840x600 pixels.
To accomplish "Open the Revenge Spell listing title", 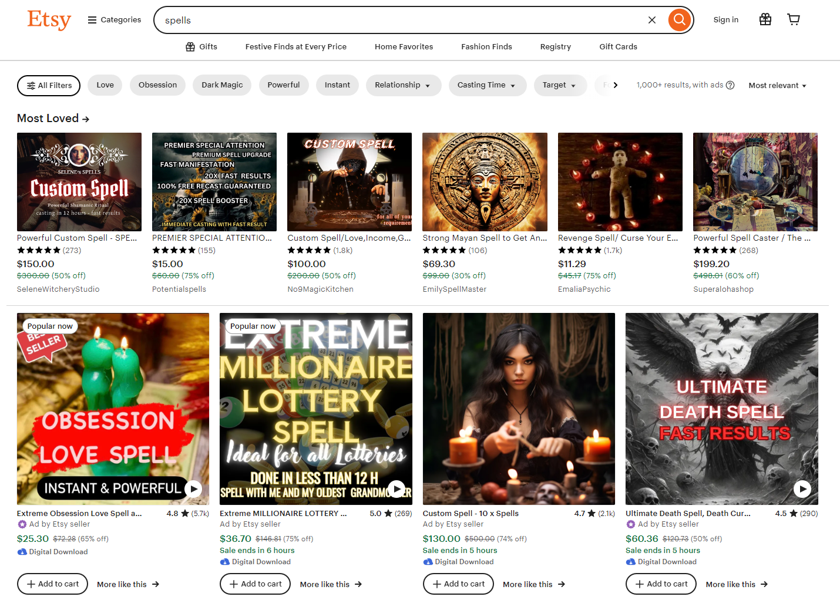I will (618, 238).
